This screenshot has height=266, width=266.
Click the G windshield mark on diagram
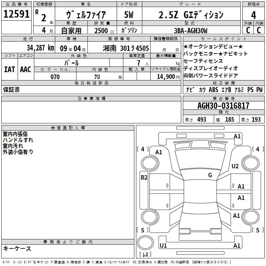210,175
